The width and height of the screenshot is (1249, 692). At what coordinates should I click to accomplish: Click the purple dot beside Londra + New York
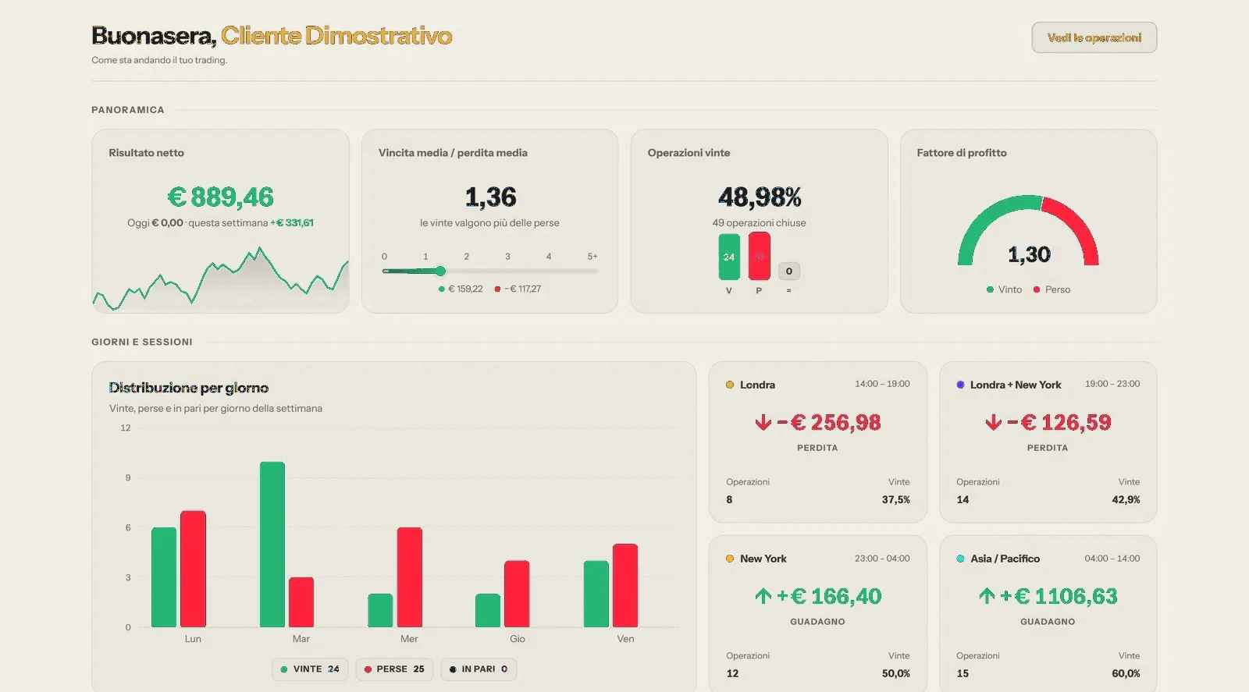tap(960, 385)
